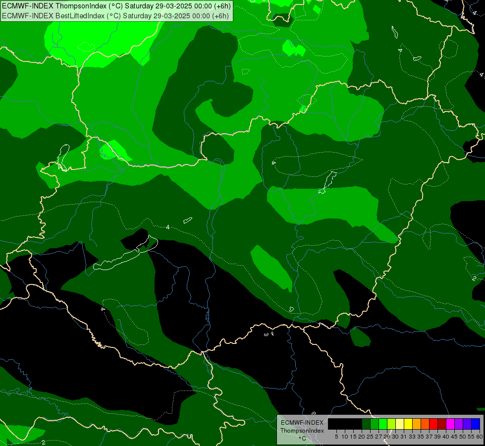Select the blue 55-60 legend swatch

point(476,424)
